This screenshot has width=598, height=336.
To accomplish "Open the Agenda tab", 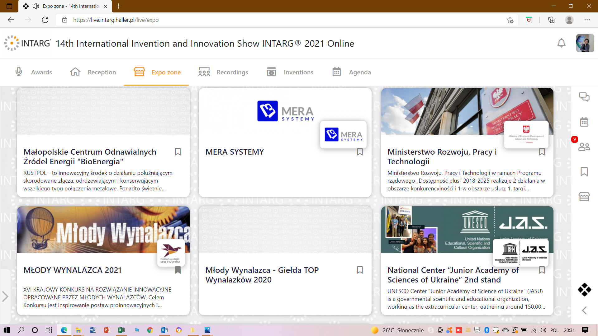I will (x=351, y=72).
